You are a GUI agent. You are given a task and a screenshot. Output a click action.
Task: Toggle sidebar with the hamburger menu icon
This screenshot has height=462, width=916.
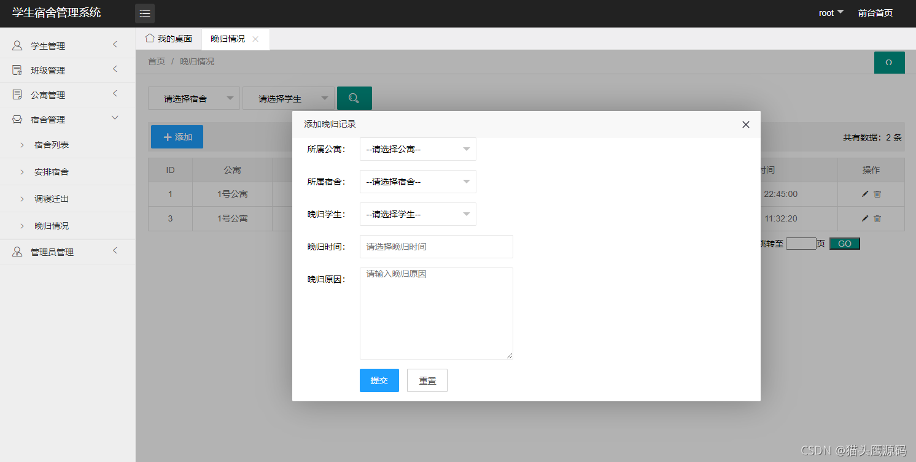[x=145, y=13]
